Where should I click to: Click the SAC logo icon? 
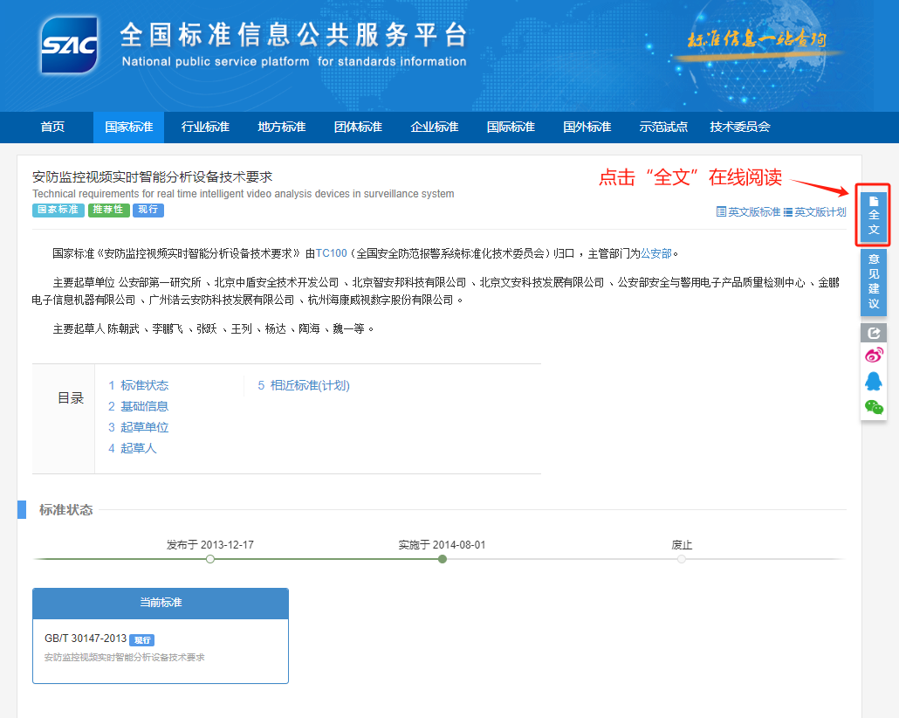(x=69, y=44)
